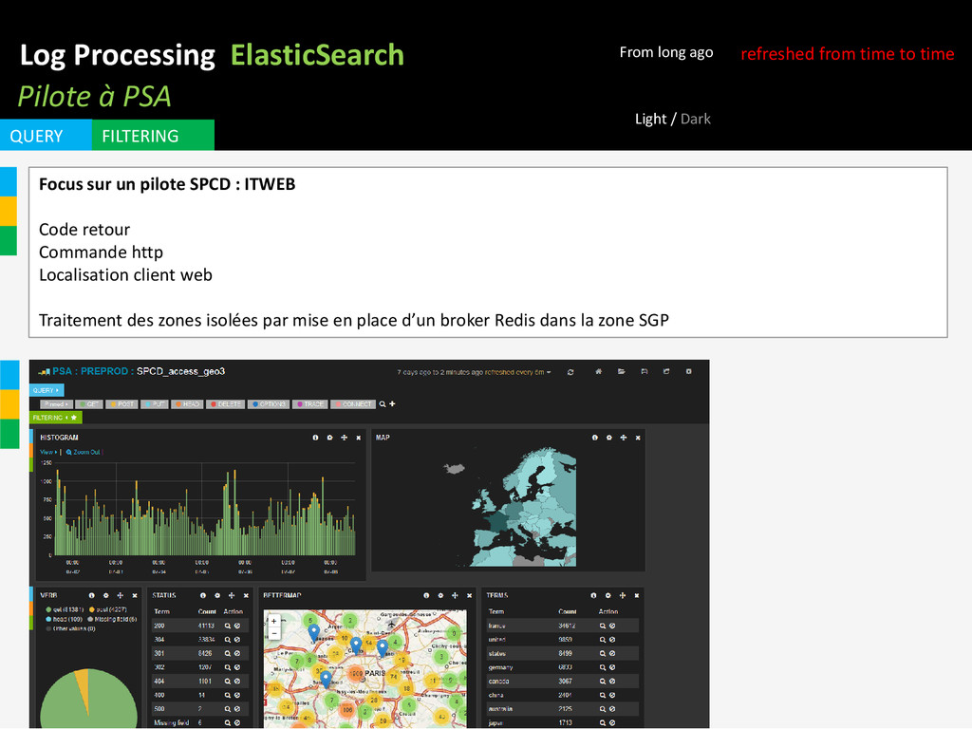Viewport: 972px width, 729px height.
Task: Zoom out on the Bettermap
Action: coord(273,632)
